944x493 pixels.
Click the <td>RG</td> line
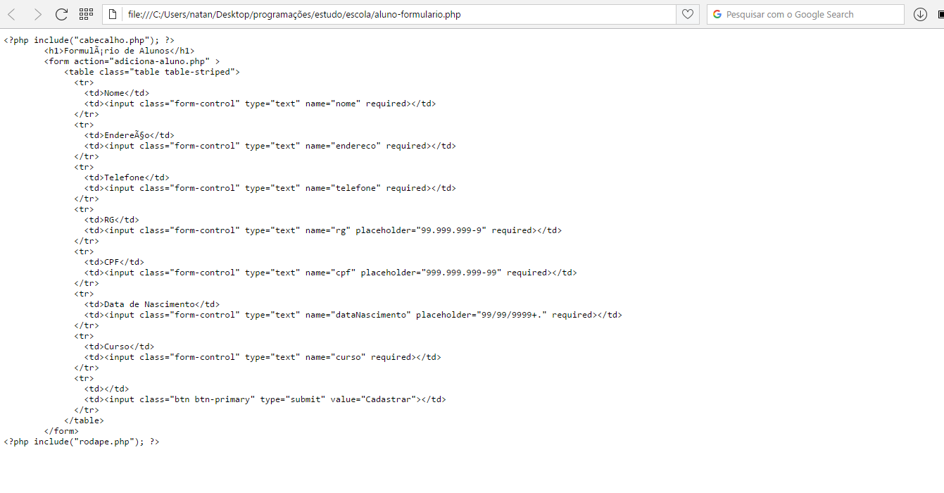pos(112,220)
